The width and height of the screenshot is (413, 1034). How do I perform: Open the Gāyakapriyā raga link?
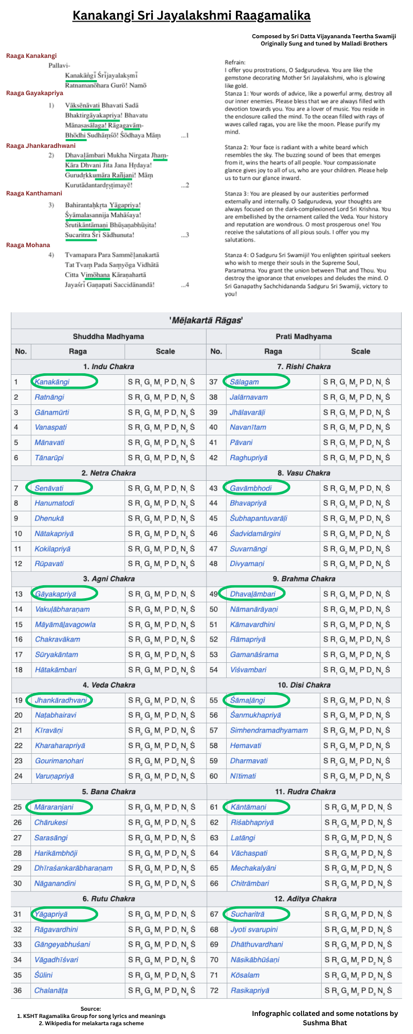(55, 594)
